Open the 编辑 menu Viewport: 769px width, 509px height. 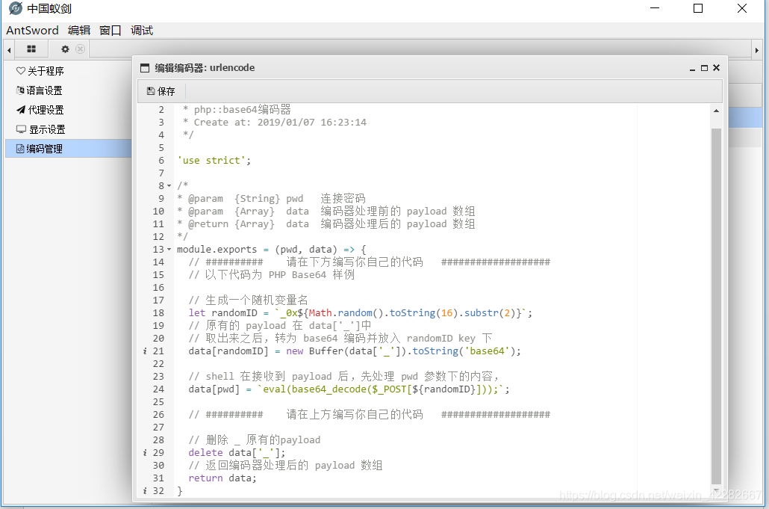click(79, 31)
